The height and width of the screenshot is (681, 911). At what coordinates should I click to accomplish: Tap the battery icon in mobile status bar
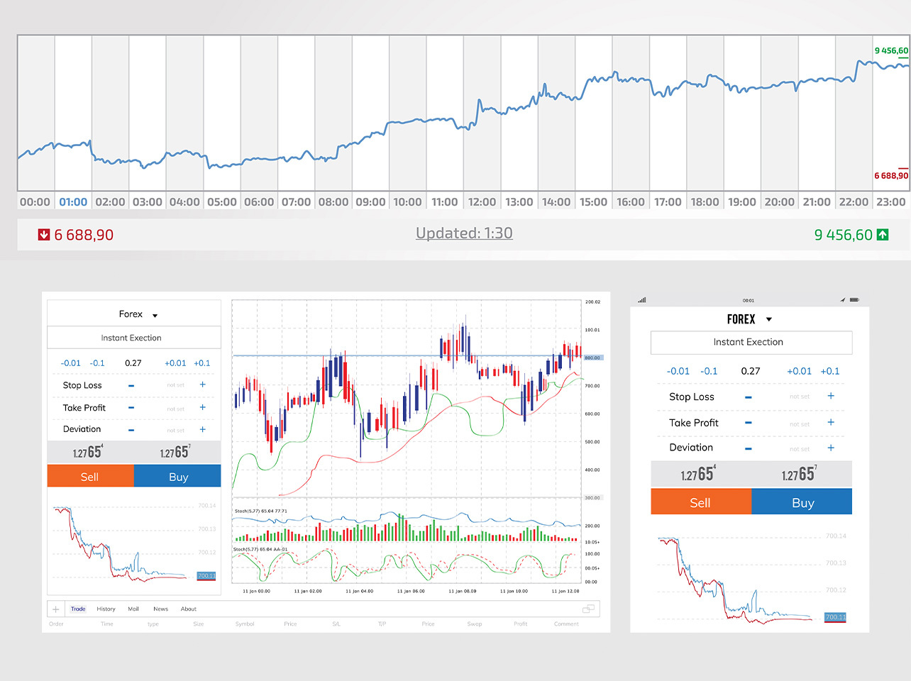(x=854, y=300)
